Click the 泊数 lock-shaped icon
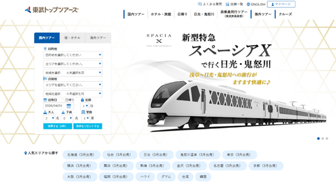 (x=82, y=100)
